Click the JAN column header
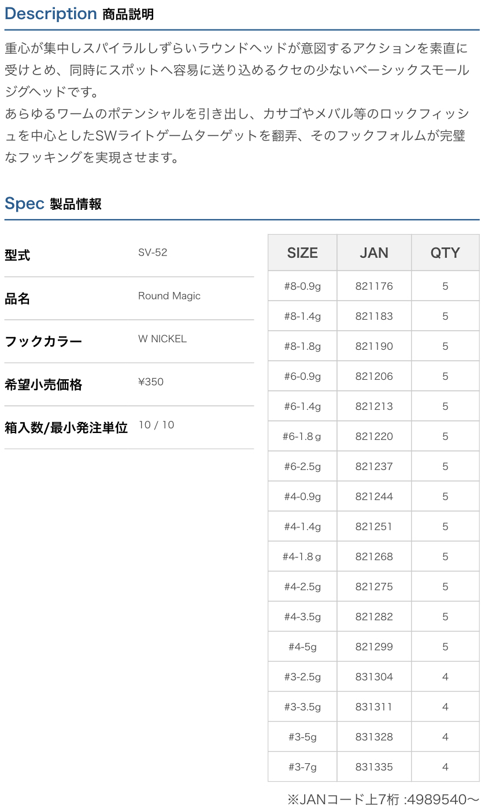The image size is (481, 810). pos(374,253)
